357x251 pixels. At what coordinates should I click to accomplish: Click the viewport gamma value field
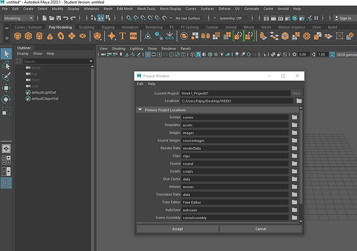tap(322, 54)
